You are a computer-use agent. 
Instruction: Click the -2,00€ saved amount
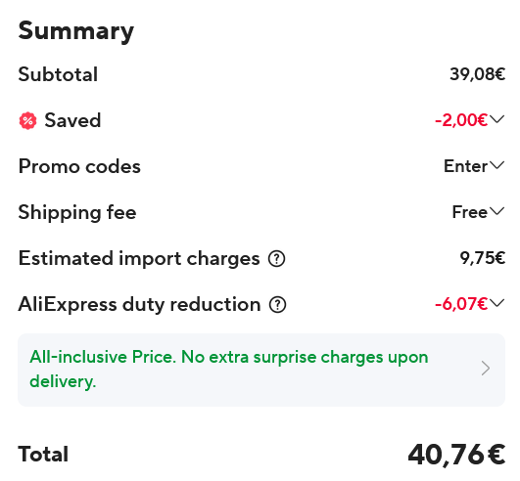[x=461, y=120]
